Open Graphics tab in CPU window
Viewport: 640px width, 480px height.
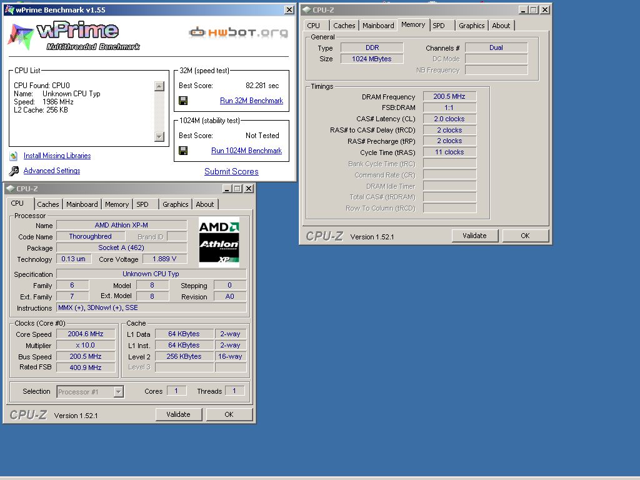pyautogui.click(x=175, y=204)
